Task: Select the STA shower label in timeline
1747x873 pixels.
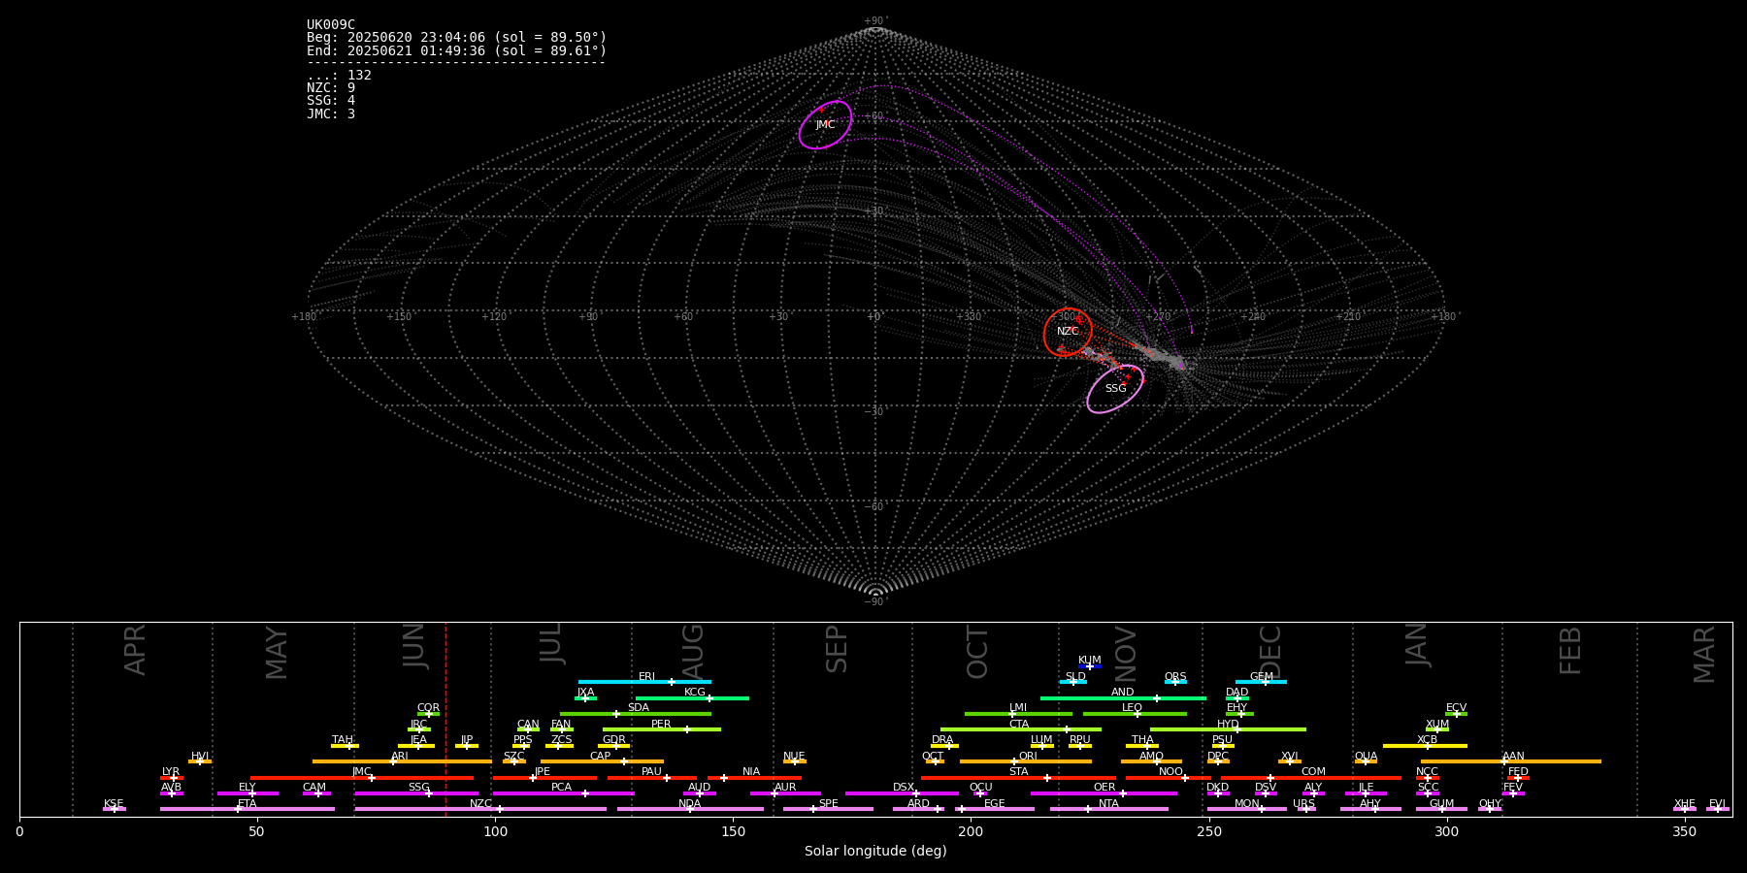Action: tap(1018, 772)
